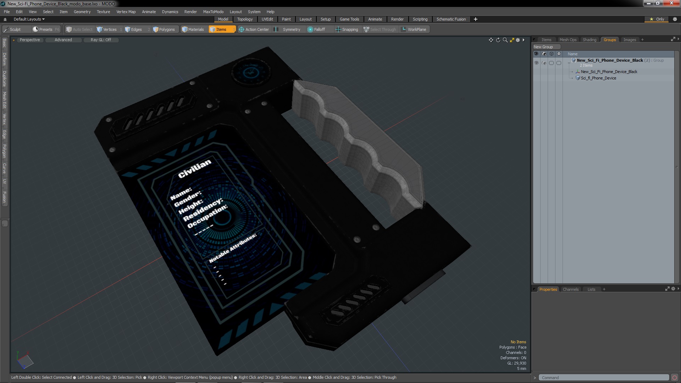
Task: Click the New Group button
Action: click(x=546, y=47)
